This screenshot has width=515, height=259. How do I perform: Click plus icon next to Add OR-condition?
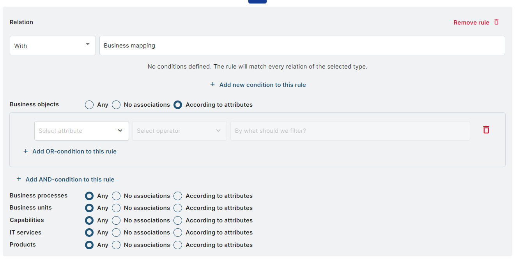(x=26, y=152)
